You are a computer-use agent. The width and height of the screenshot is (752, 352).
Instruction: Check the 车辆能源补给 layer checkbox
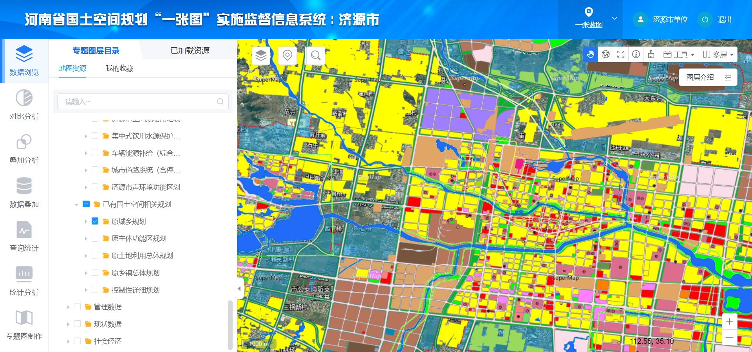(95, 153)
